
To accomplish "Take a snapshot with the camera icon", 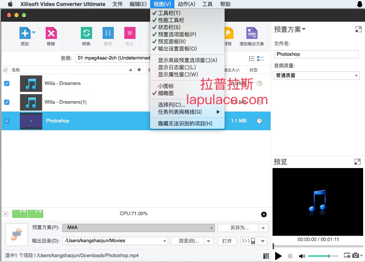I will coord(355,256).
